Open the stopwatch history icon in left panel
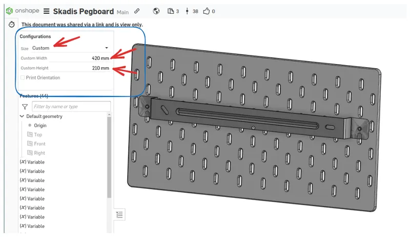This screenshot has height=237, width=410. [x=12, y=25]
